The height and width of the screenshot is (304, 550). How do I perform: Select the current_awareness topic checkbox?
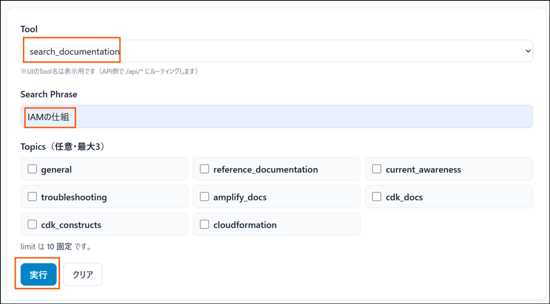pyautogui.click(x=377, y=169)
